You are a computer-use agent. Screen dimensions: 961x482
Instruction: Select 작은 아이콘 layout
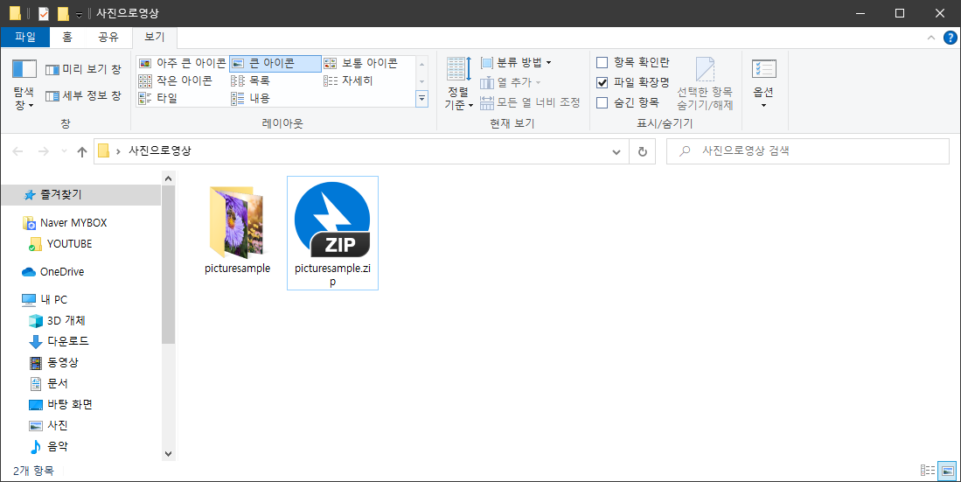(175, 80)
